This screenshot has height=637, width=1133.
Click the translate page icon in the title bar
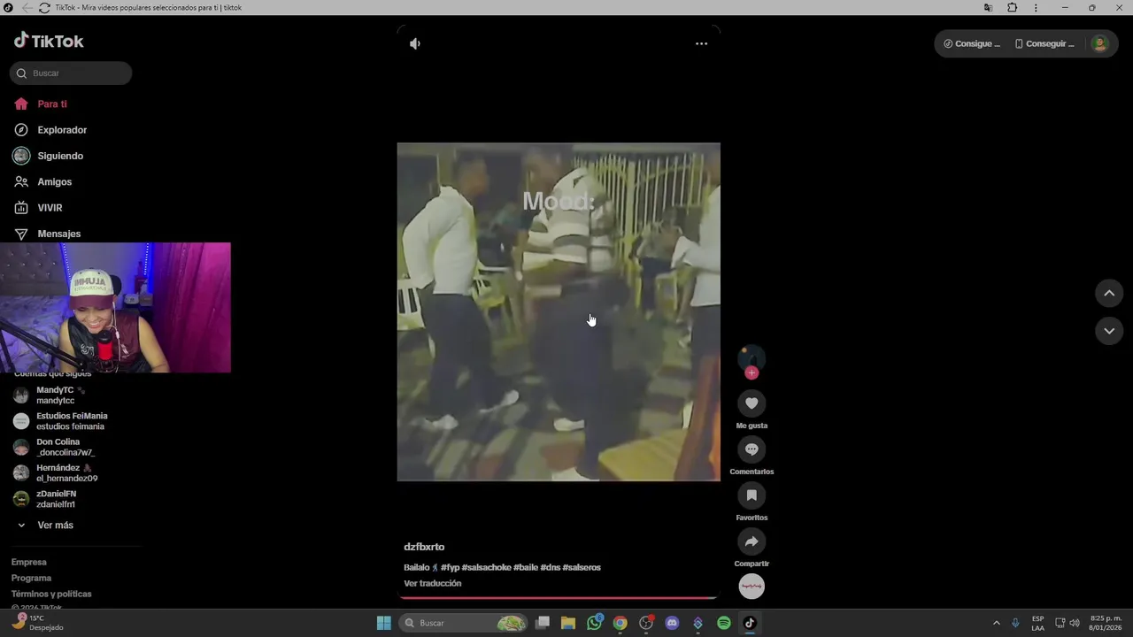click(x=988, y=7)
